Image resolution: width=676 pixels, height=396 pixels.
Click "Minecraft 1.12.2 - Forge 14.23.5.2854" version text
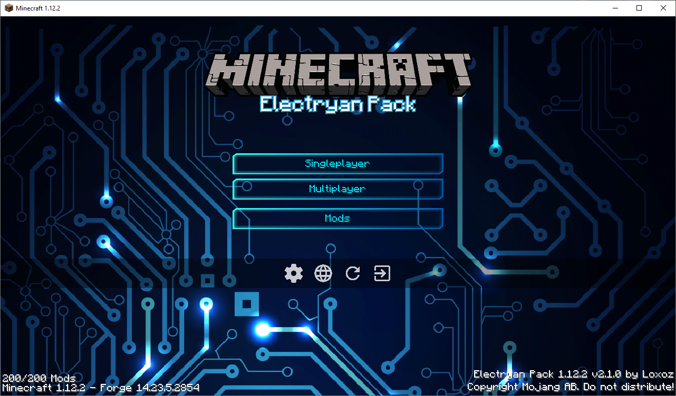101,388
